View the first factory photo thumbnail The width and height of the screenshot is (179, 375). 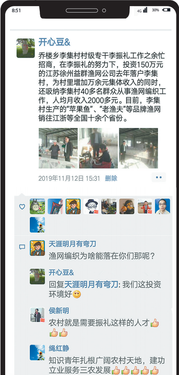pos(58,148)
